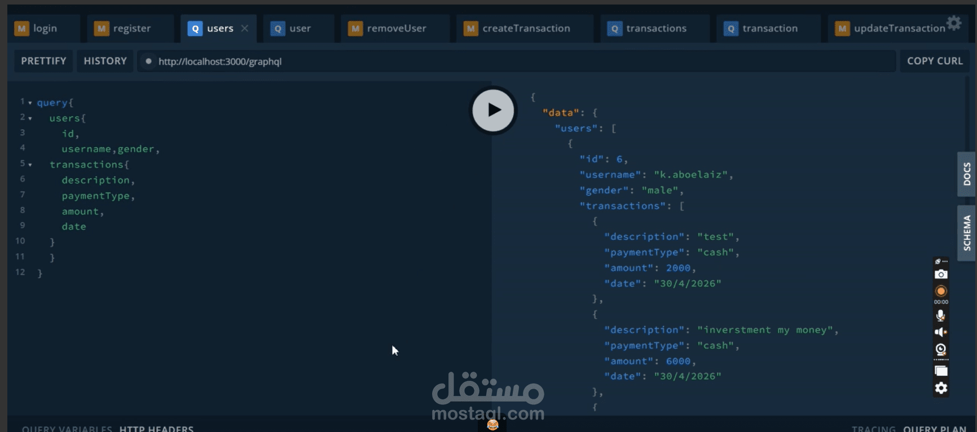Click COPY CURL button

coord(935,61)
